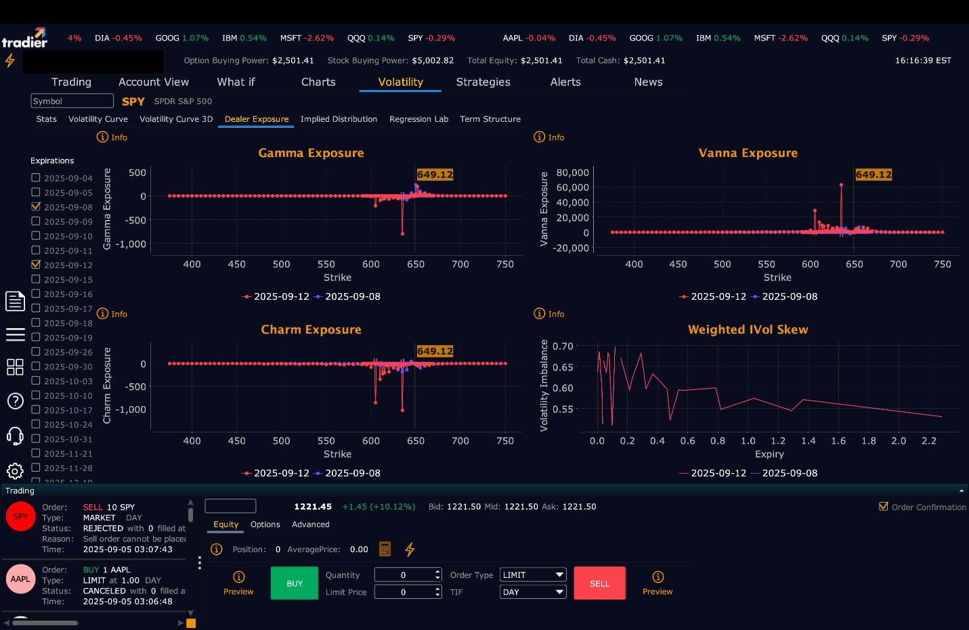Select the Implied Distribution sub-tab
The height and width of the screenshot is (630, 969).
coord(339,119)
